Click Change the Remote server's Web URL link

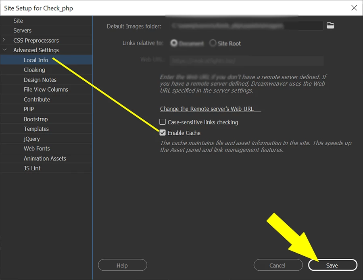pos(211,109)
